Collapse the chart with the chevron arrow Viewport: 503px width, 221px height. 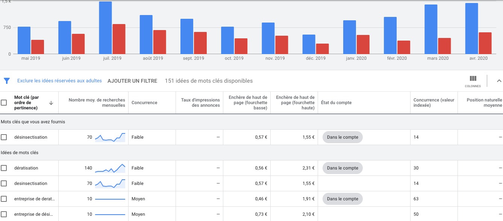coord(499,81)
